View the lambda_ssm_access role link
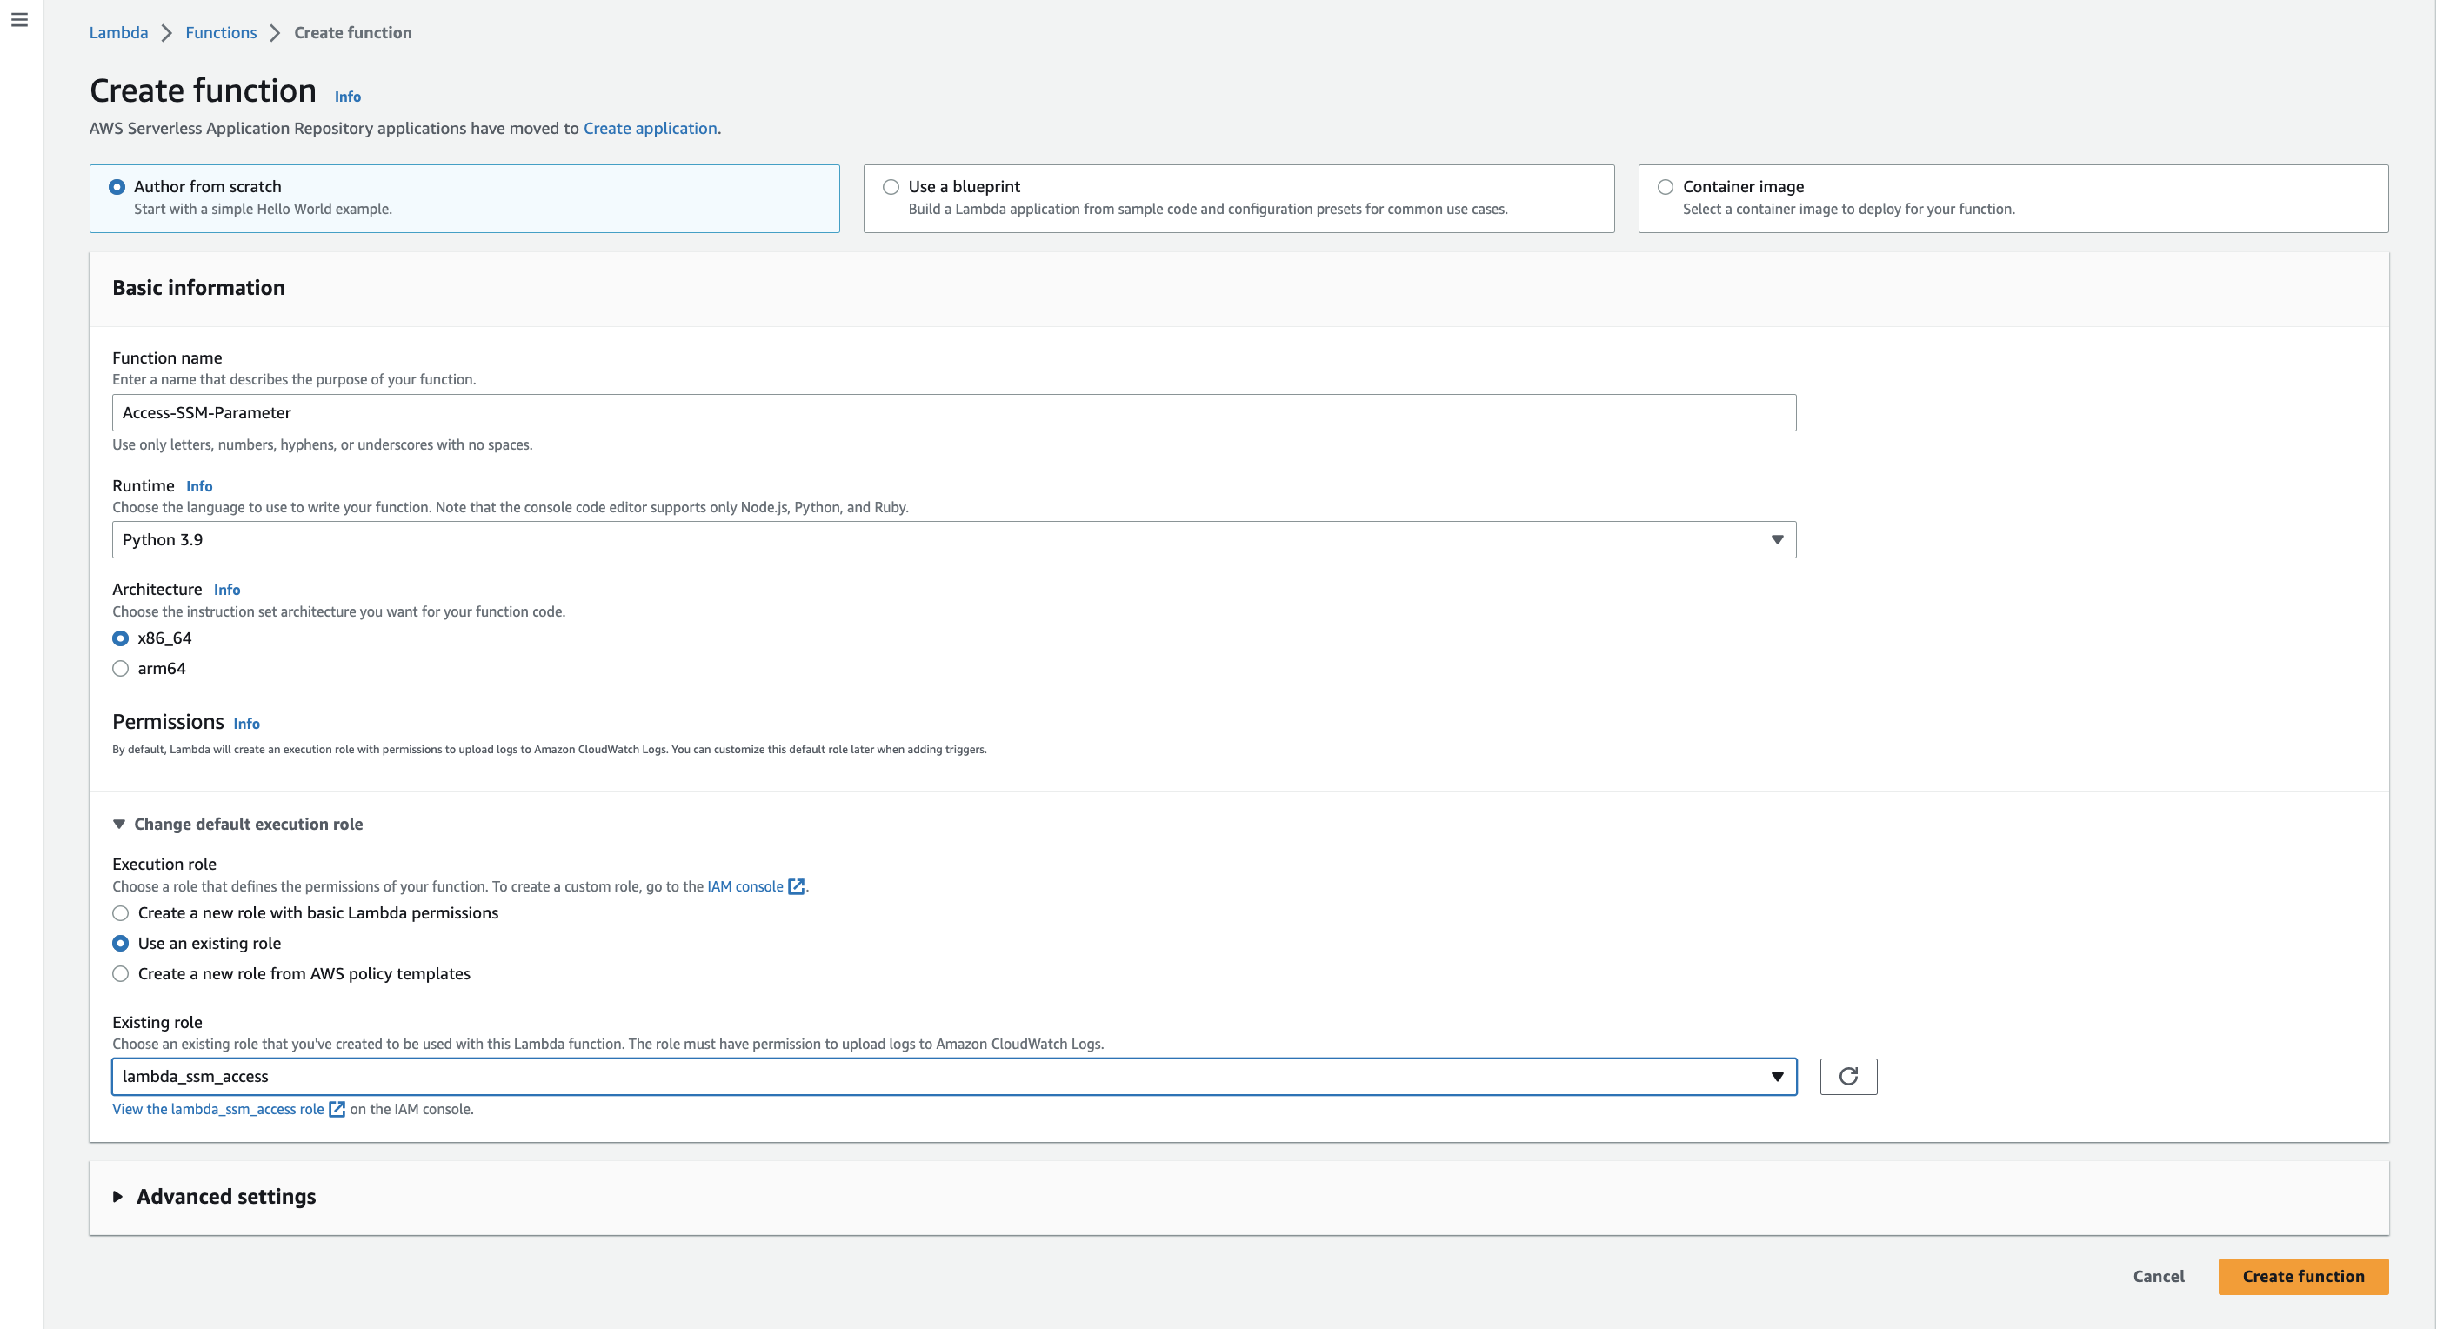 point(217,1109)
